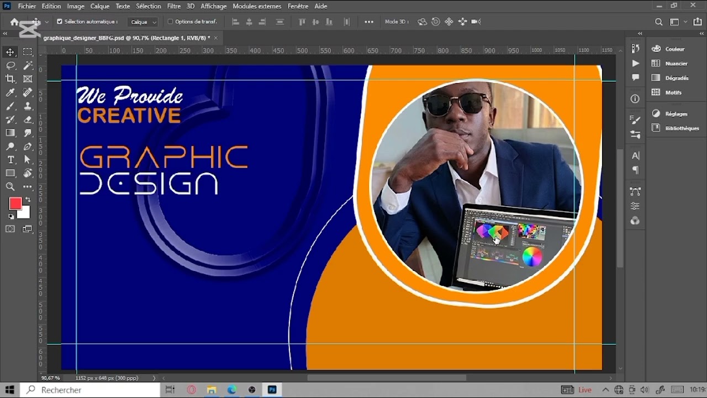Expand the left toolbox panel
The image size is (707, 398).
coord(5,34)
